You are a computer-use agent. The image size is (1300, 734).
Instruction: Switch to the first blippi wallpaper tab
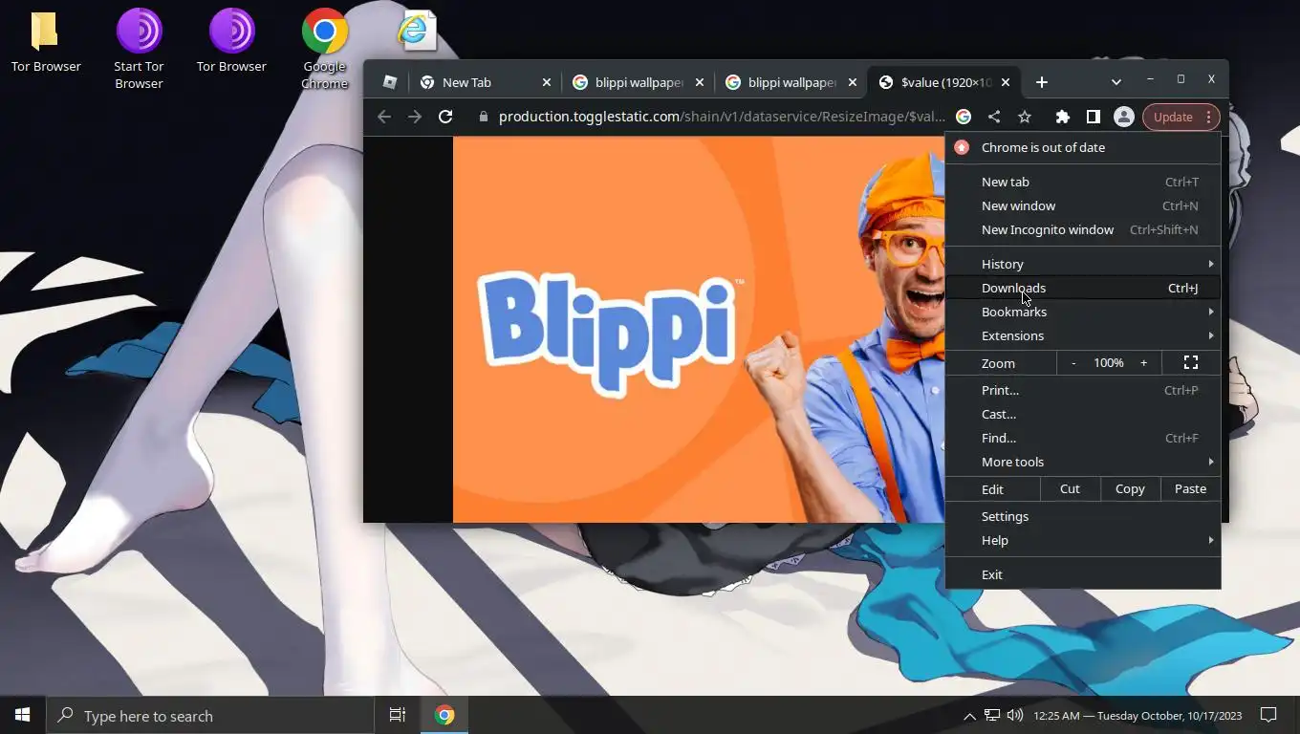click(x=639, y=82)
